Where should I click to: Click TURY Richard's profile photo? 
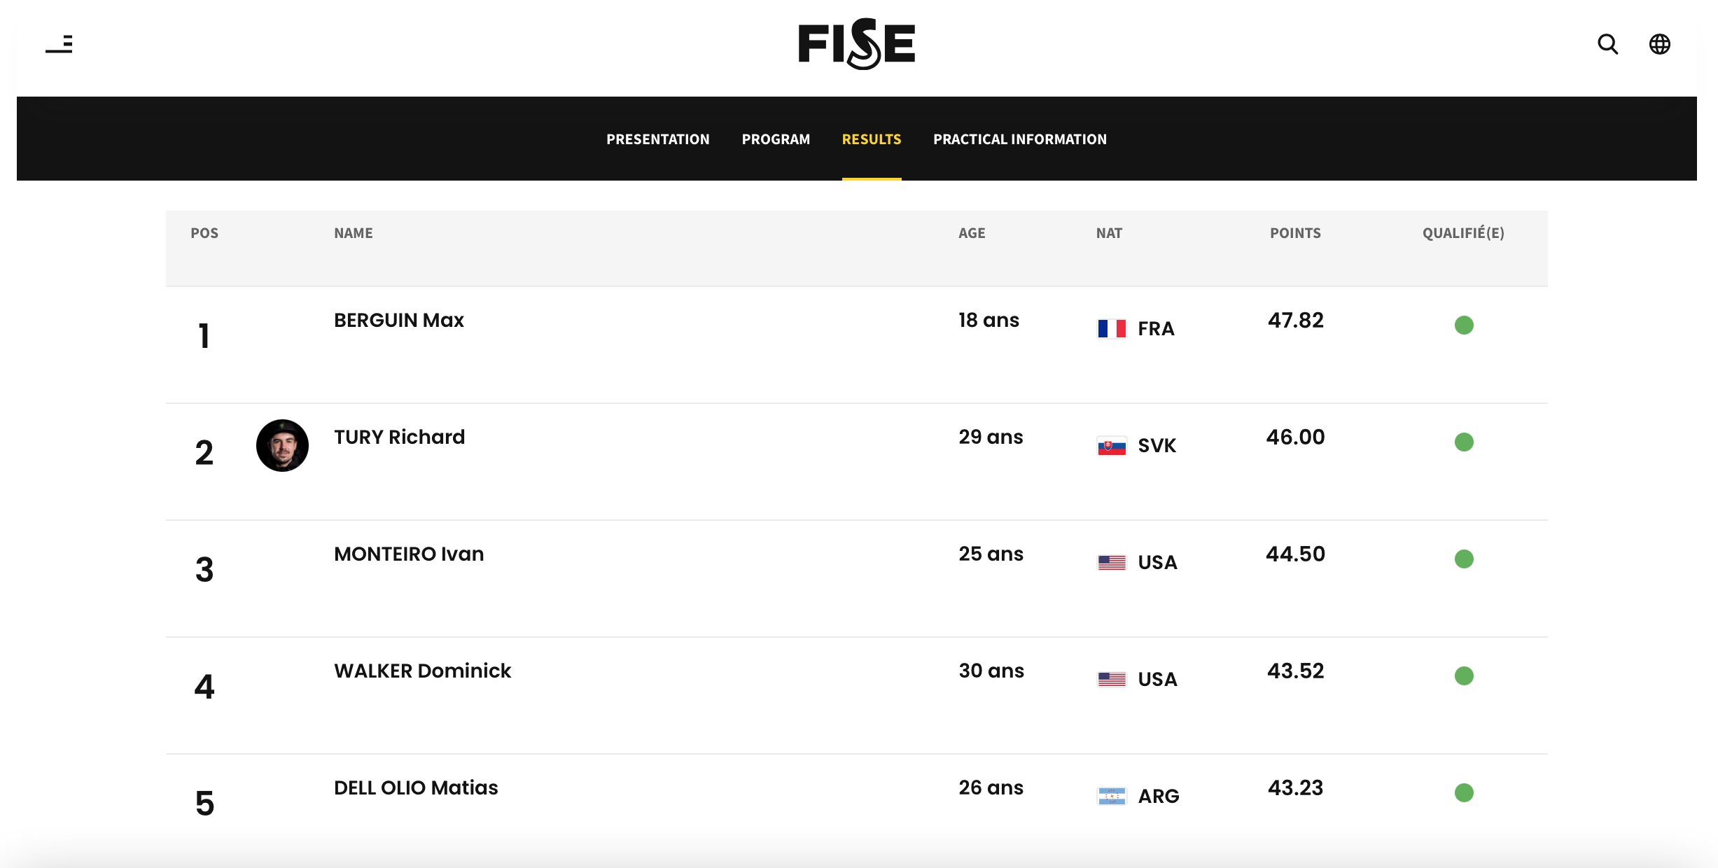pyautogui.click(x=282, y=445)
